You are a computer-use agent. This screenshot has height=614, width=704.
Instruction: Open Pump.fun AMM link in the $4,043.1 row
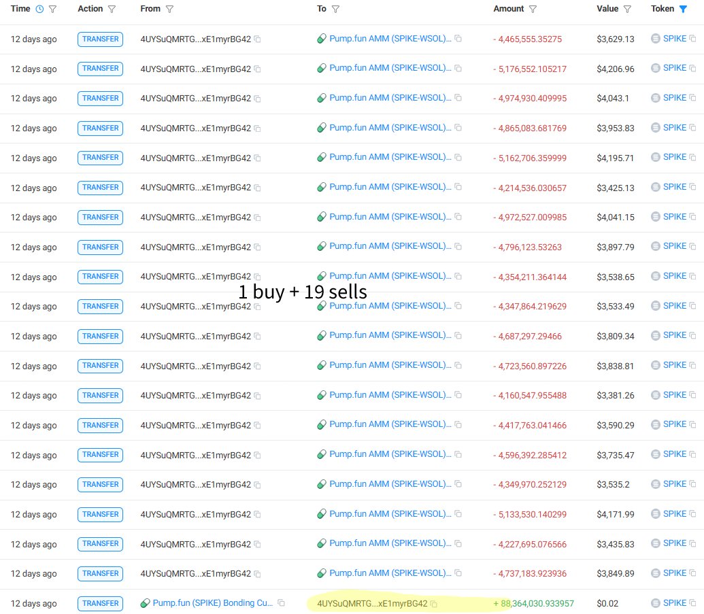click(x=390, y=98)
